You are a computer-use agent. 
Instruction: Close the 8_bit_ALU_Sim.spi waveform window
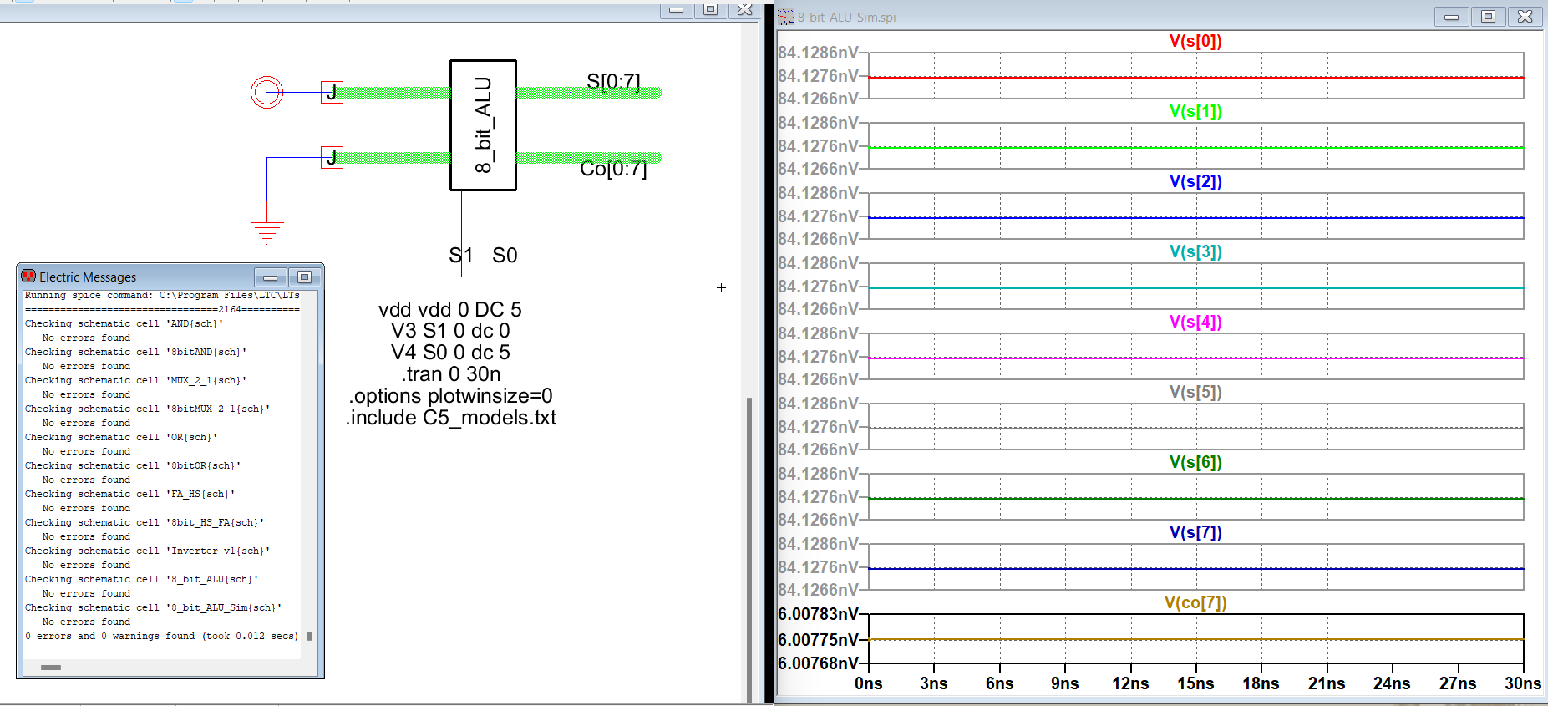point(1525,17)
